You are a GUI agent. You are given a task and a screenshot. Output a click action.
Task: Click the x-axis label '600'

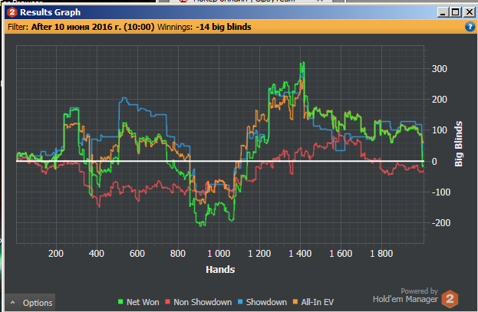click(137, 253)
